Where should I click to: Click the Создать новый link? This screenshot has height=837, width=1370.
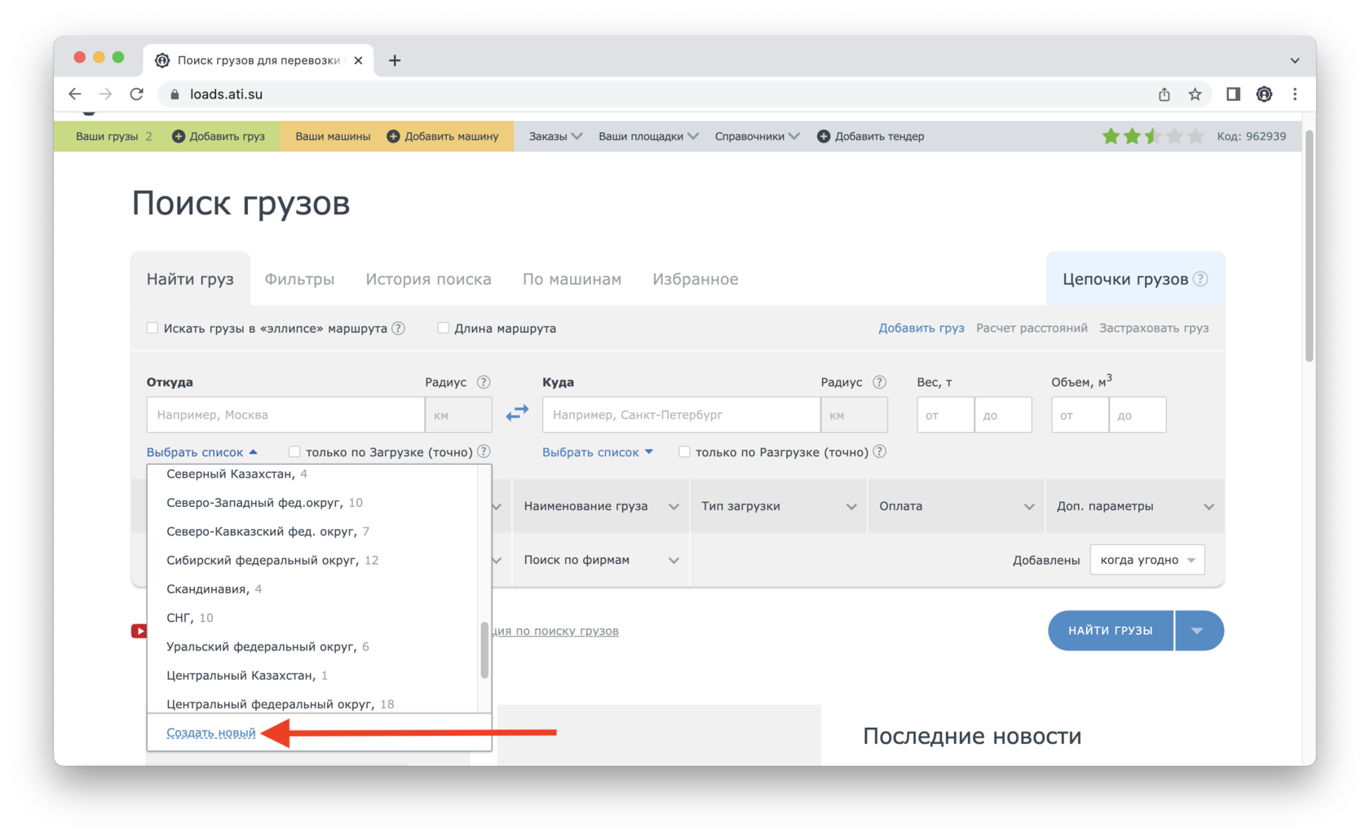(x=211, y=733)
